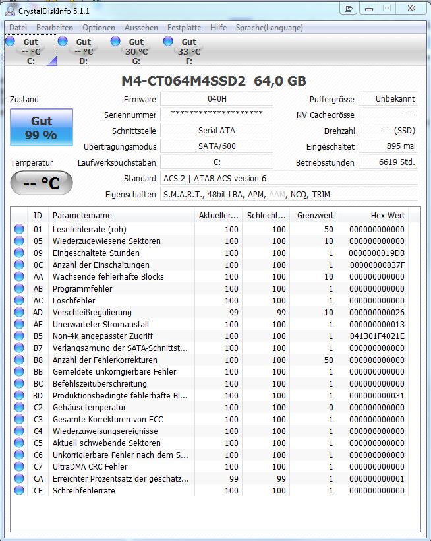This screenshot has height=541, width=431.
Task: Click status orb of Aktuell schwebende Sektoren row
Action: tap(19, 443)
